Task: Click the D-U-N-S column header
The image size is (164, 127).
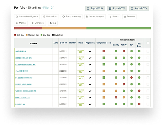Action: coord(63,43)
